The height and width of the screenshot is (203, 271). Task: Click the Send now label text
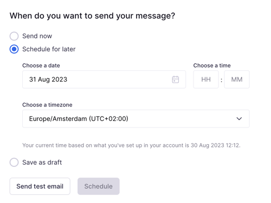(37, 36)
